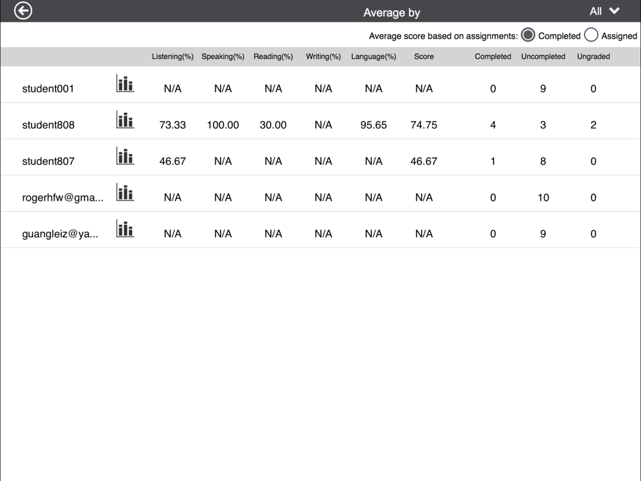Select the student001 name
This screenshot has height=481, width=641.
pos(48,89)
